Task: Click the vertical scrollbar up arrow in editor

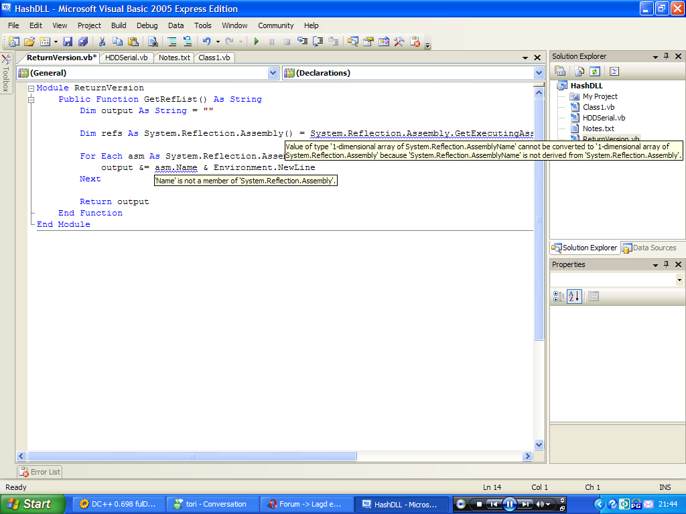Action: click(x=539, y=92)
